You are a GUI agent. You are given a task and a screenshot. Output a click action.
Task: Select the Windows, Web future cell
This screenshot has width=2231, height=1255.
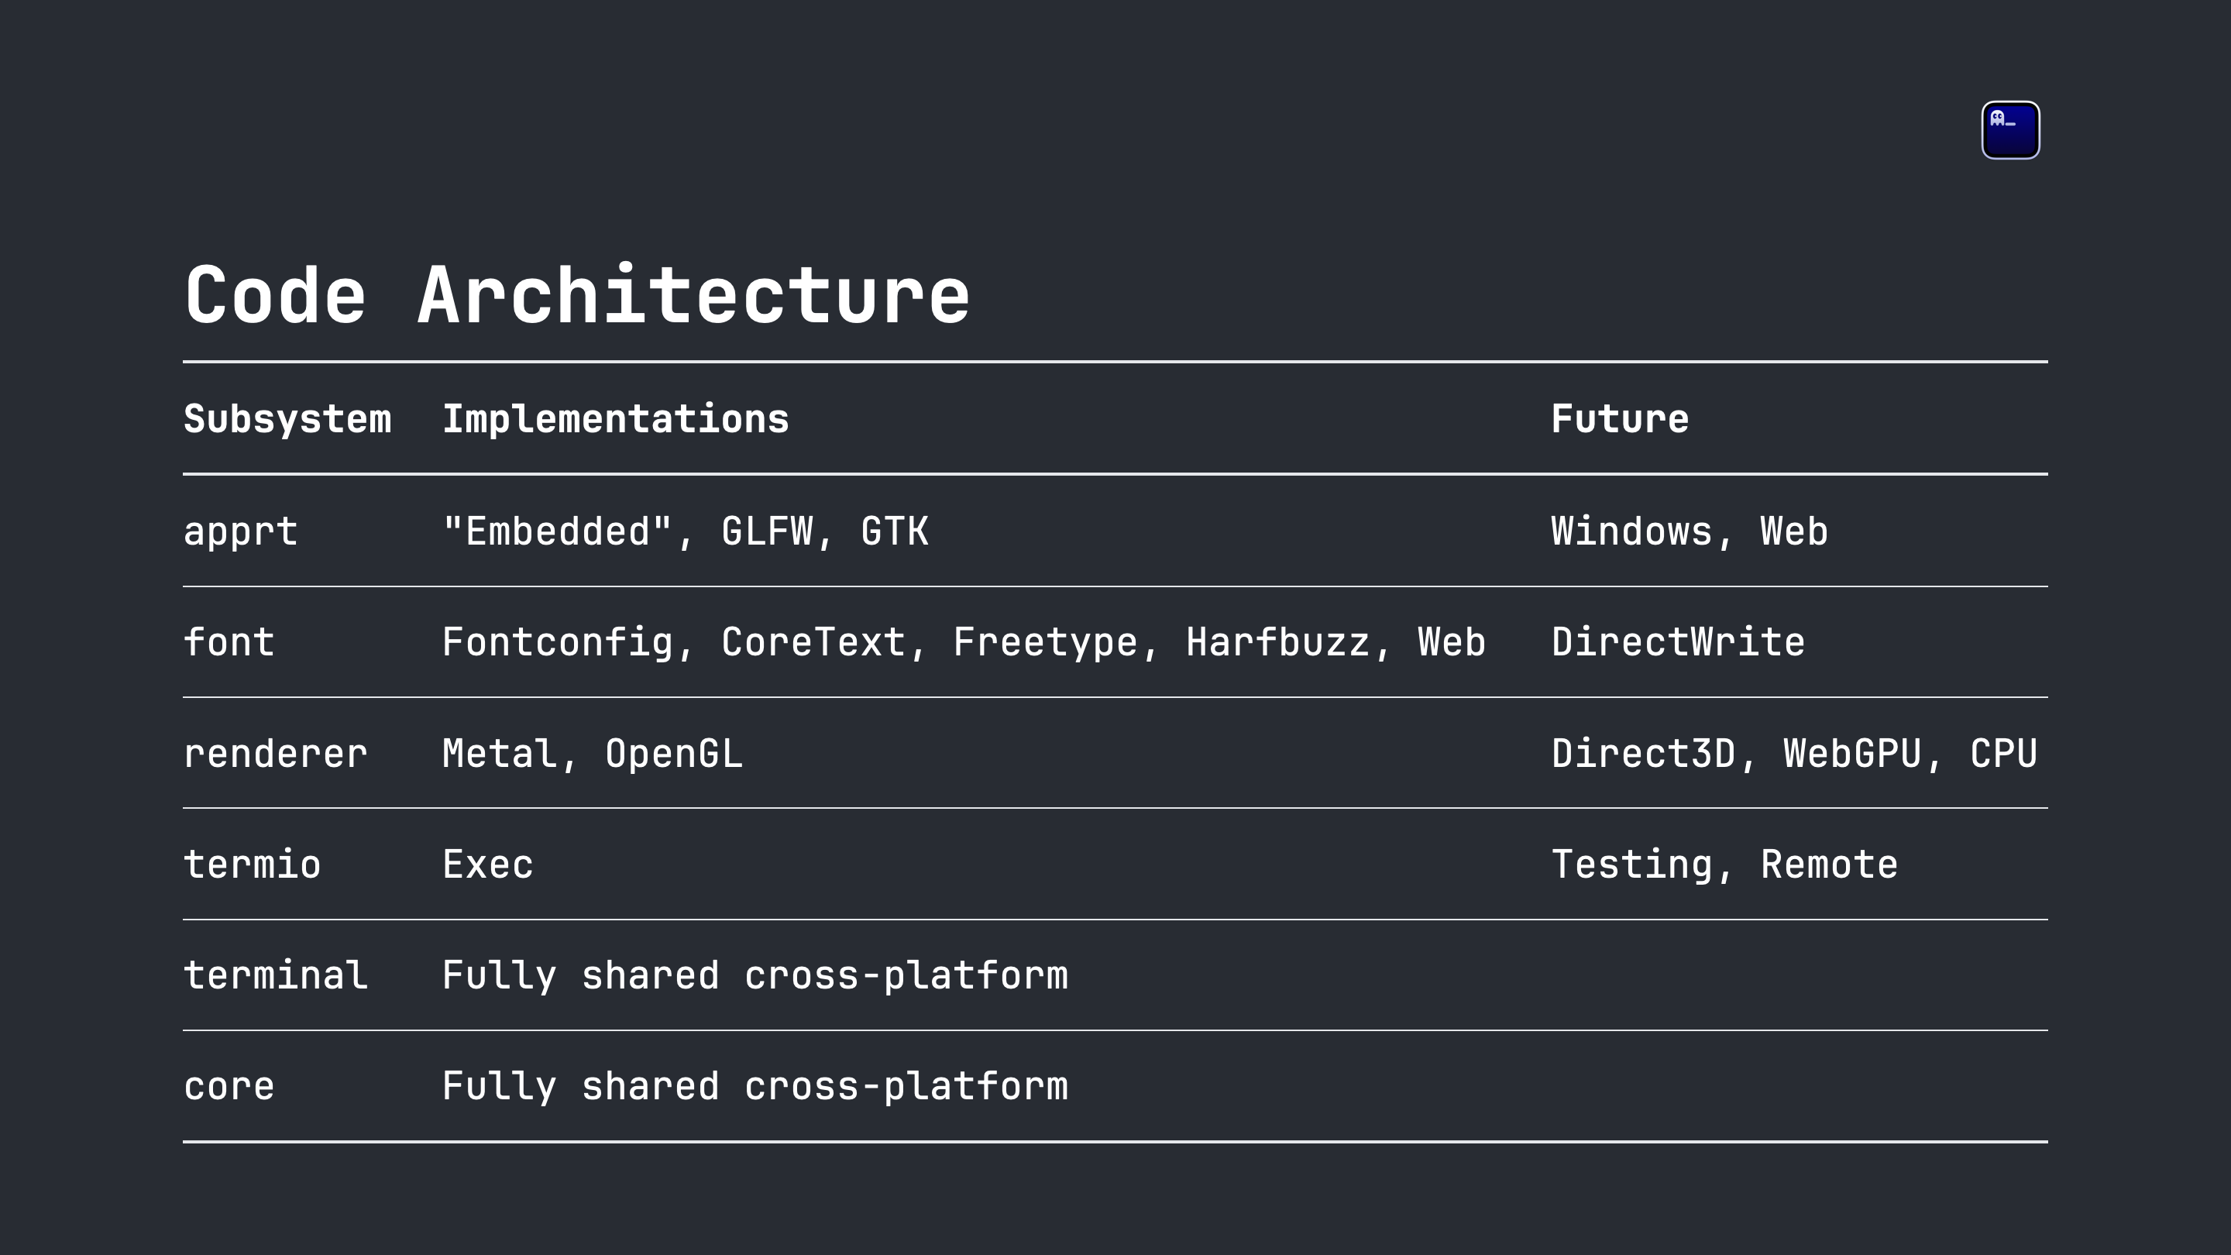[x=1690, y=531]
